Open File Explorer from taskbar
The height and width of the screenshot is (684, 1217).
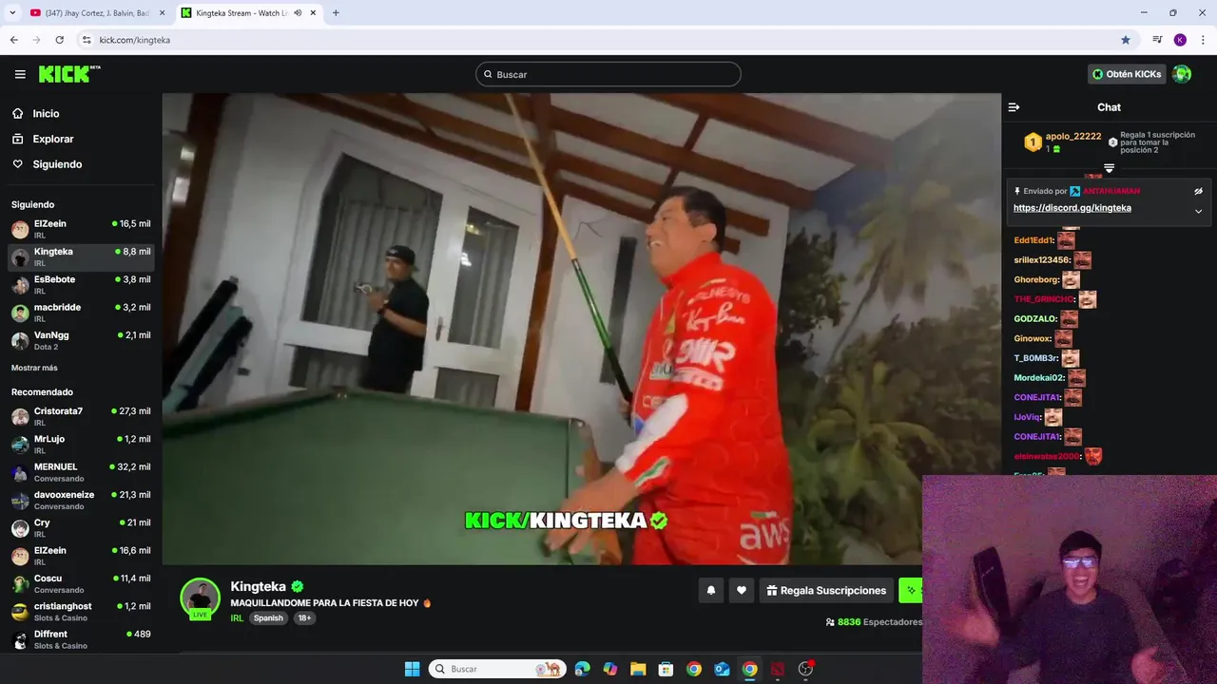[x=638, y=669]
